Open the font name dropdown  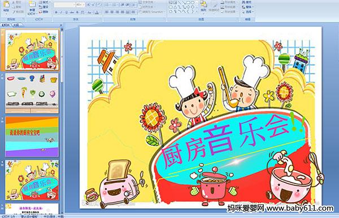click(x=74, y=5)
